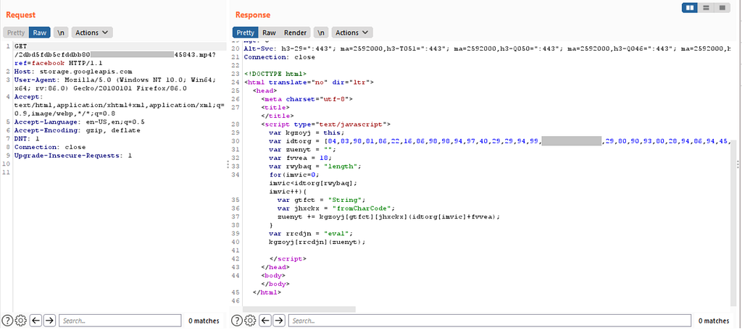
Task: Select Pretty tab in Request panel
Action: [16, 33]
